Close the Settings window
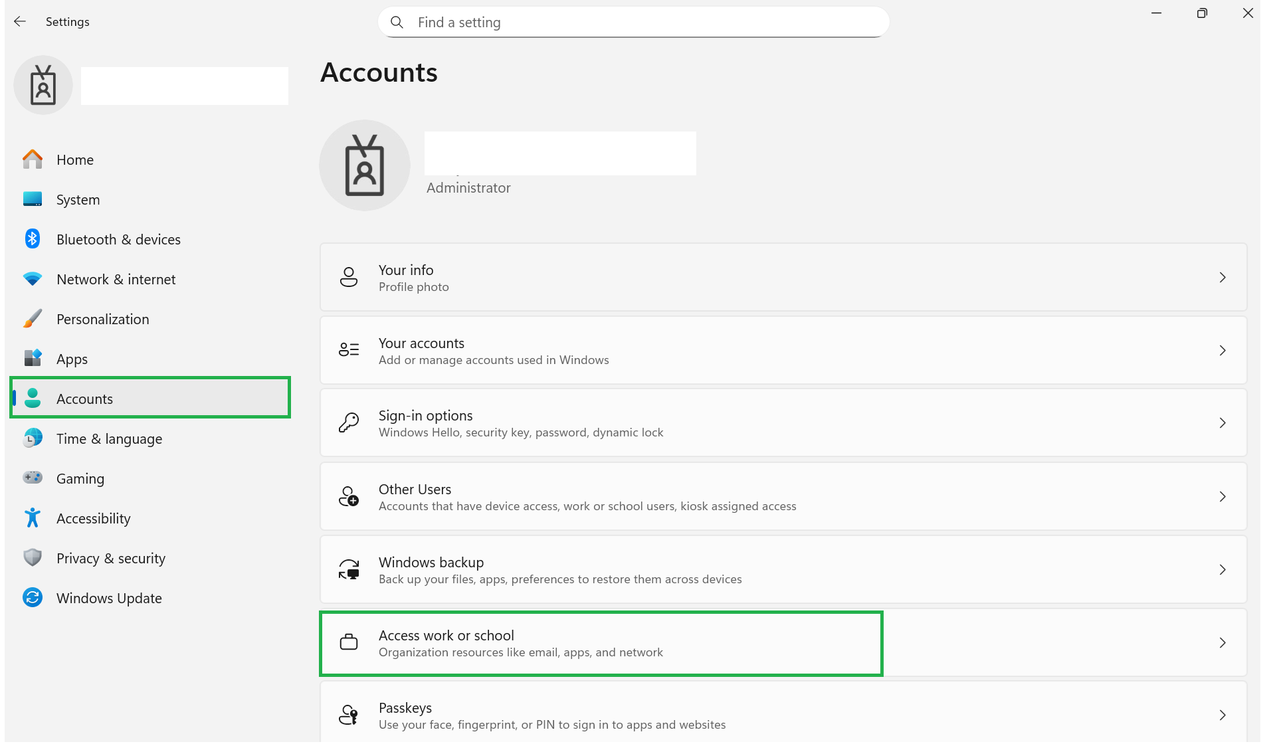The image size is (1271, 744). click(1248, 13)
